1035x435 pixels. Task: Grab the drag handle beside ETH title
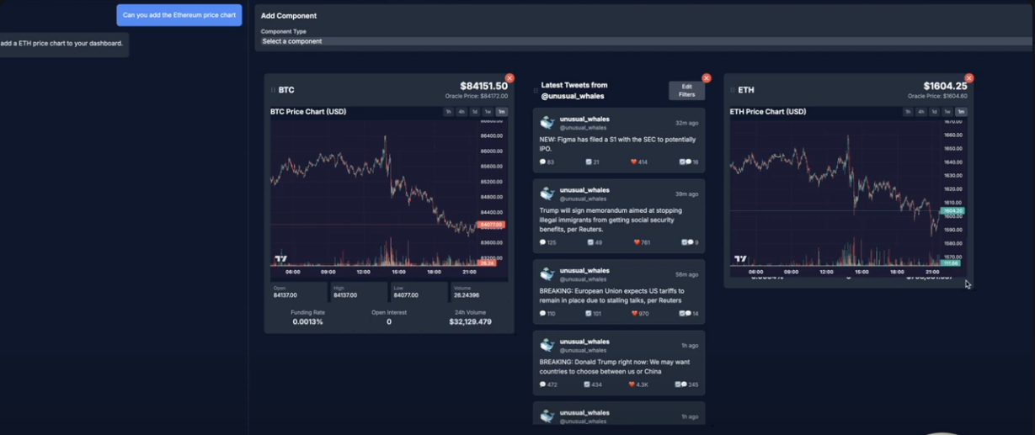[x=733, y=90]
